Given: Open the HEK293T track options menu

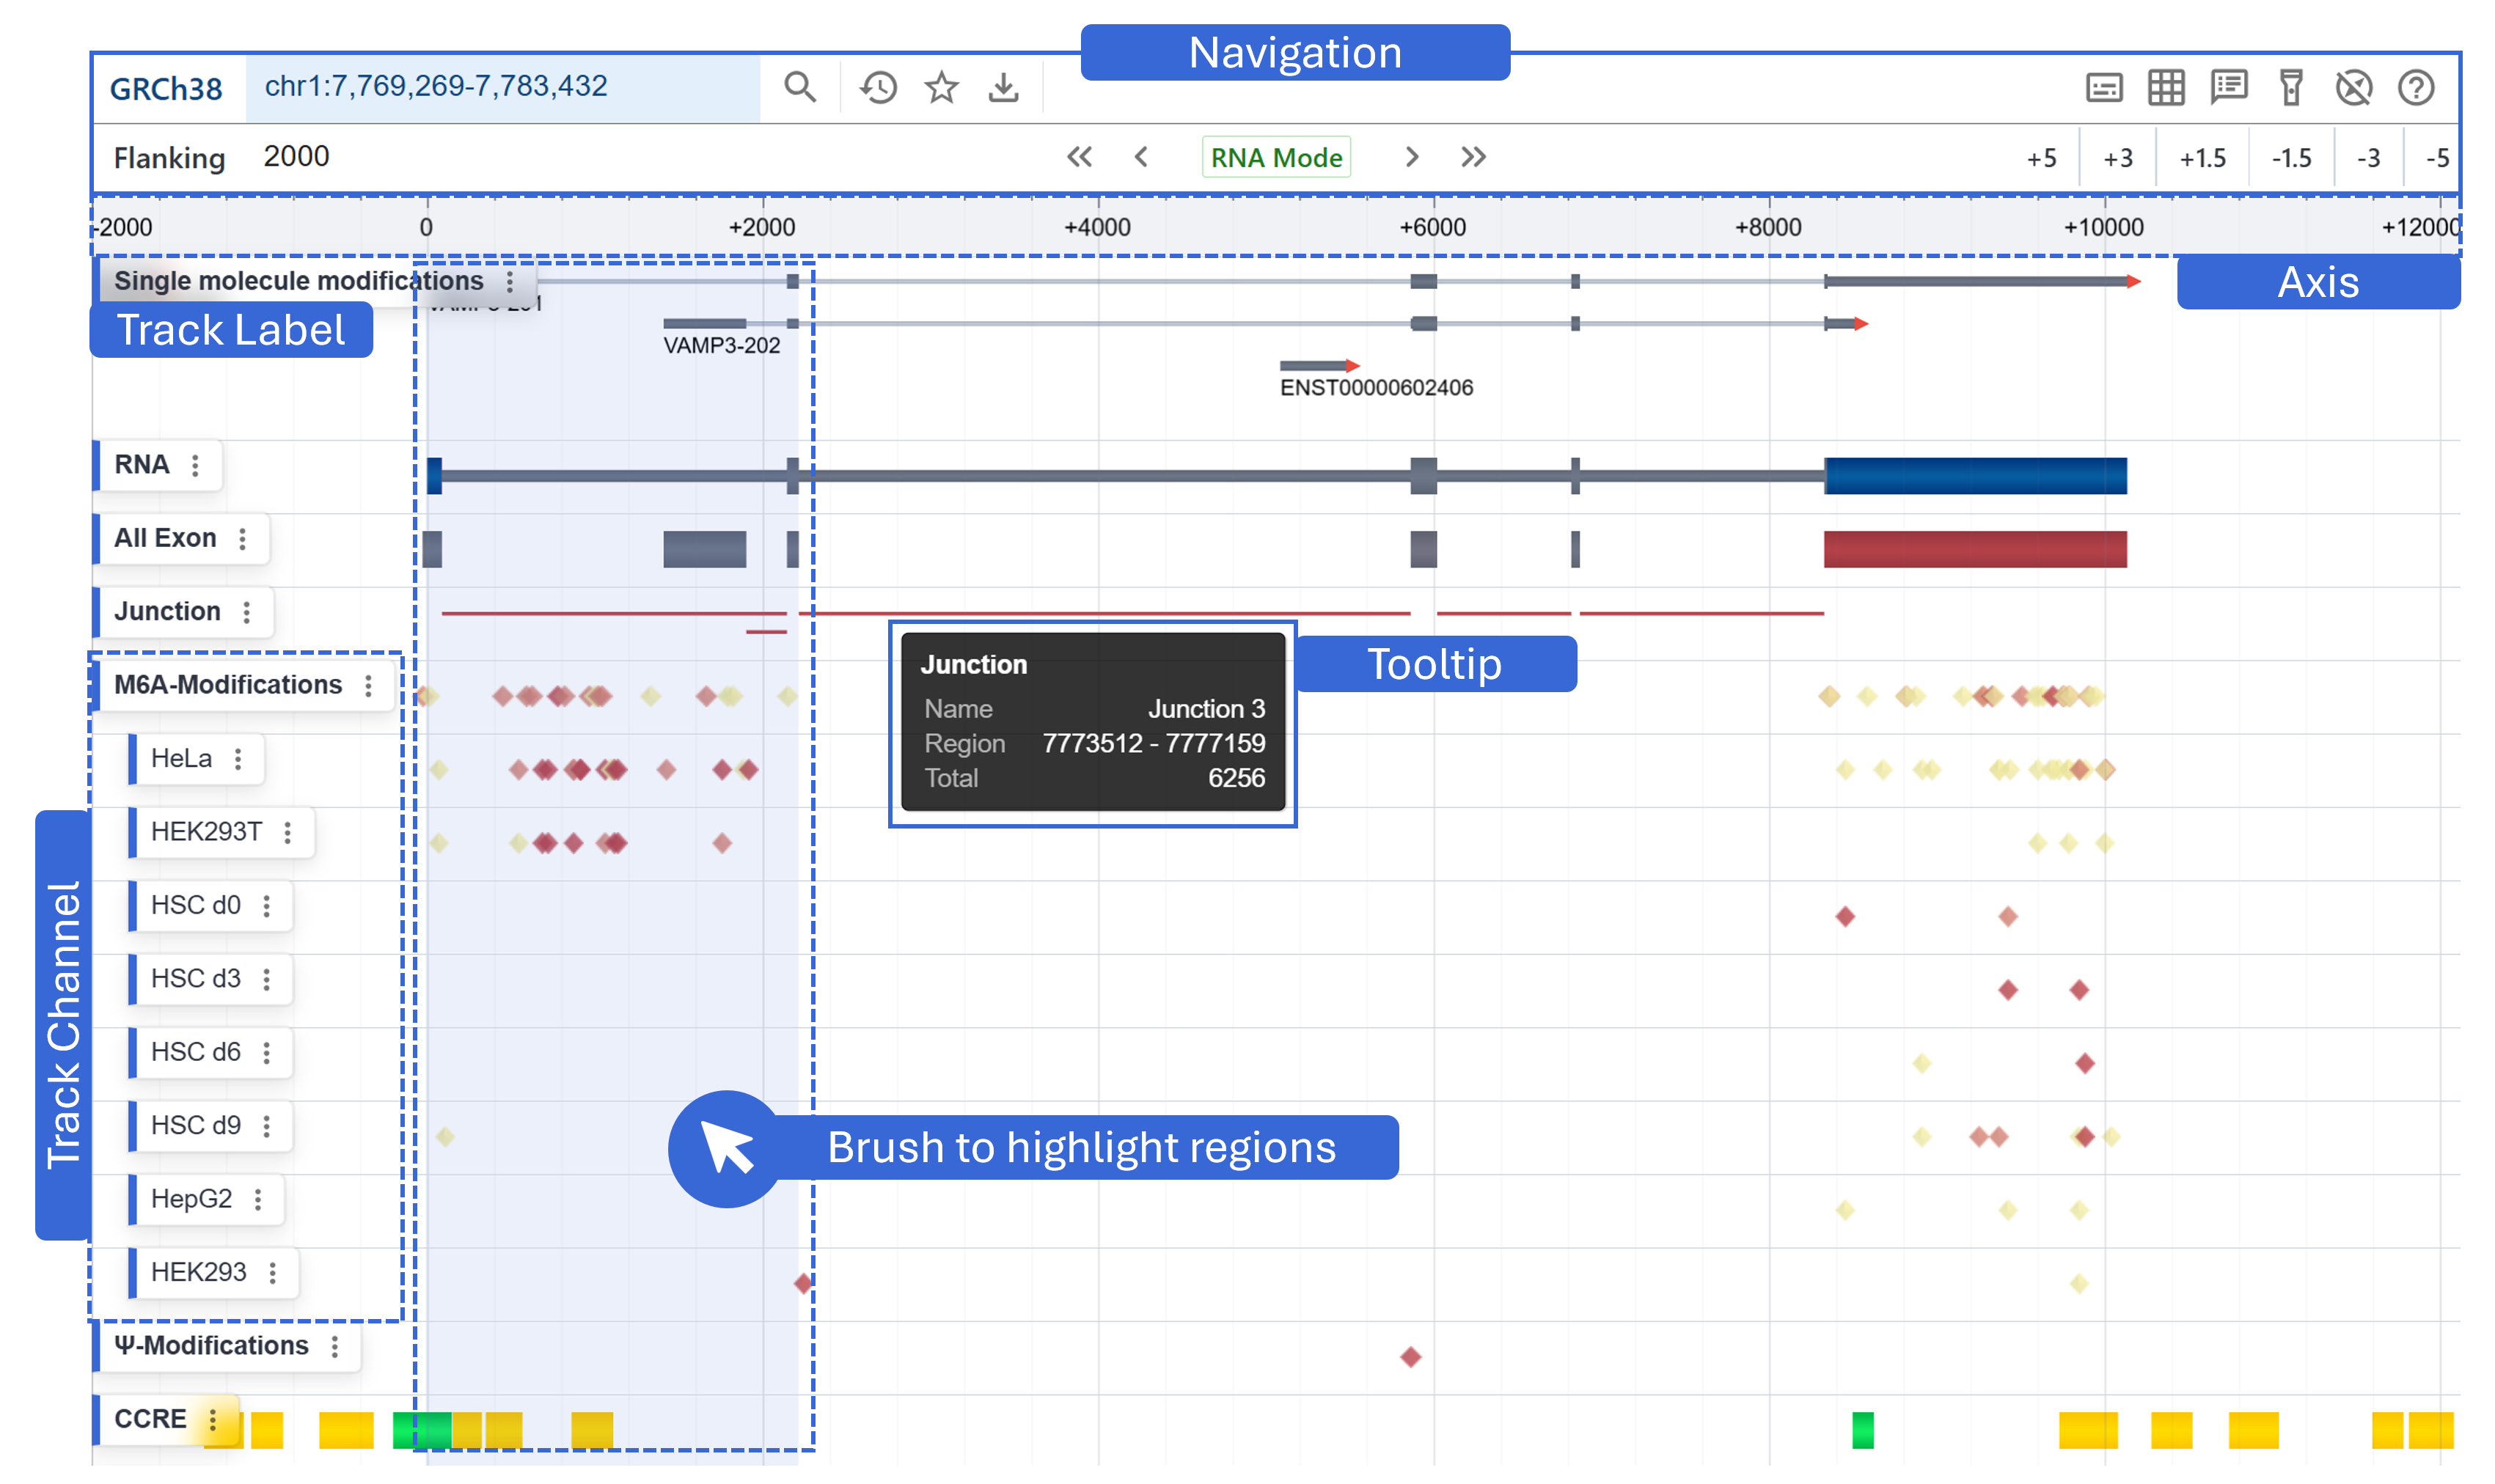Looking at the screenshot, I should pos(288,832).
